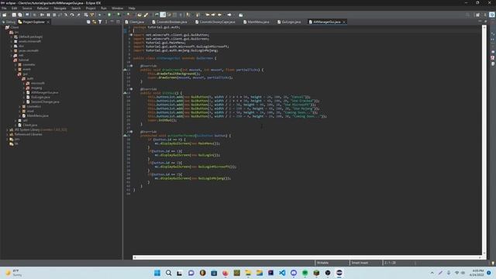Close the Project Explorer tab
496x279 pixels.
click(48, 22)
